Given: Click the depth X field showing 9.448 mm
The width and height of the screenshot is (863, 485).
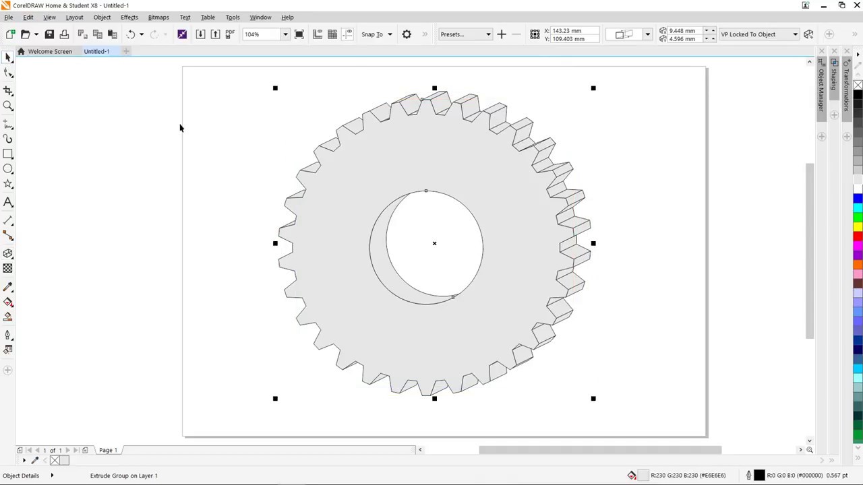Looking at the screenshot, I should pyautogui.click(x=685, y=30).
